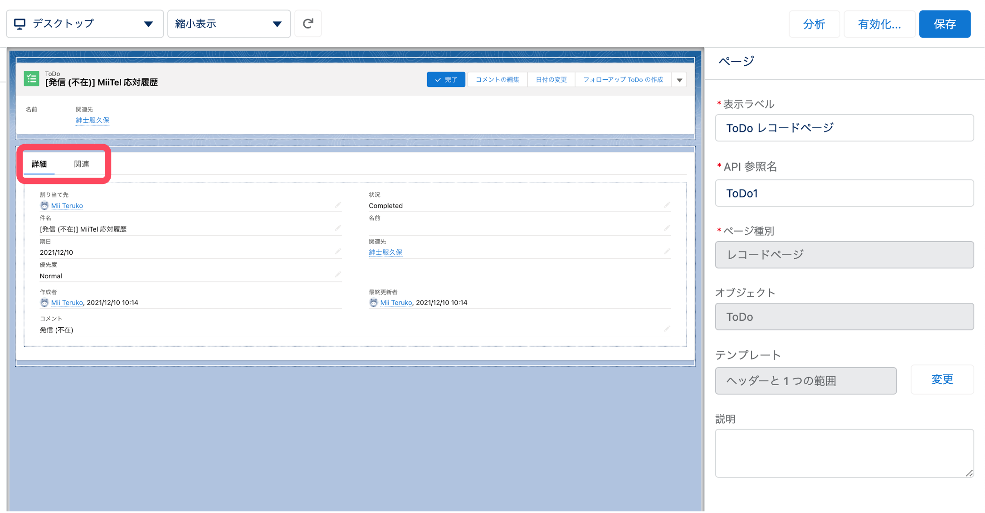
Task: Click the 説明 text area
Action: [844, 453]
